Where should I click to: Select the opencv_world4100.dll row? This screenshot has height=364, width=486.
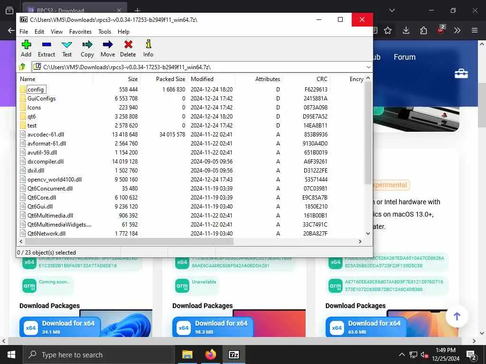(x=174, y=180)
